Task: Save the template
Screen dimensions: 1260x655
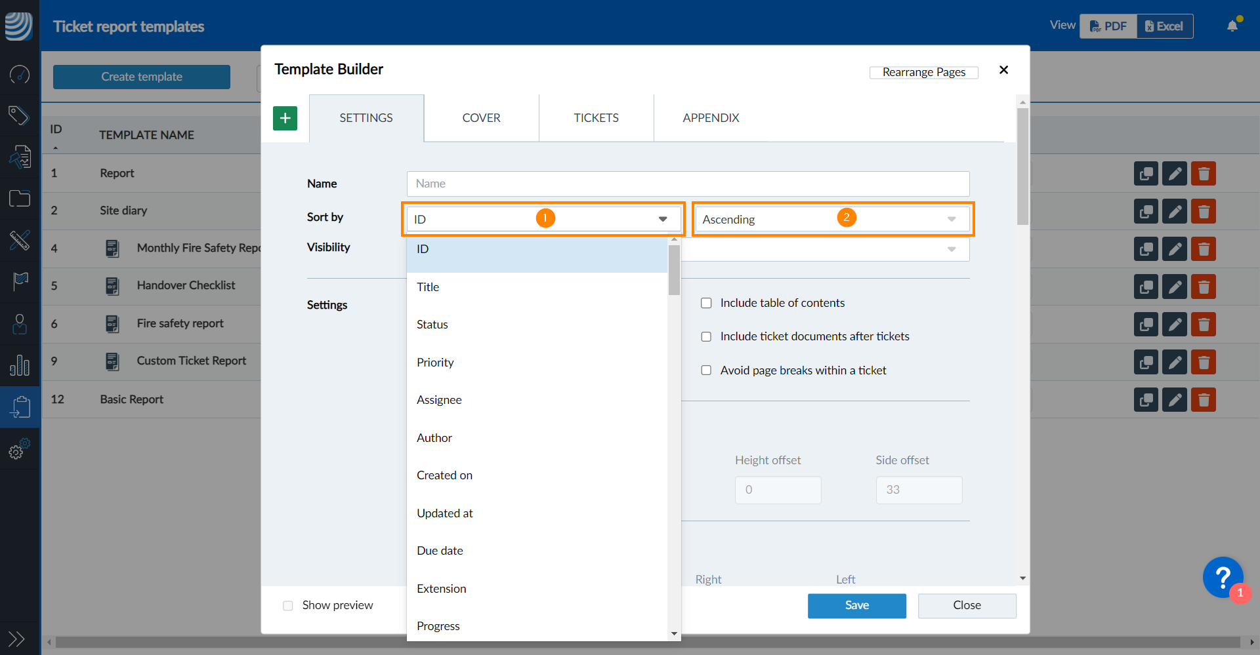Action: point(856,605)
